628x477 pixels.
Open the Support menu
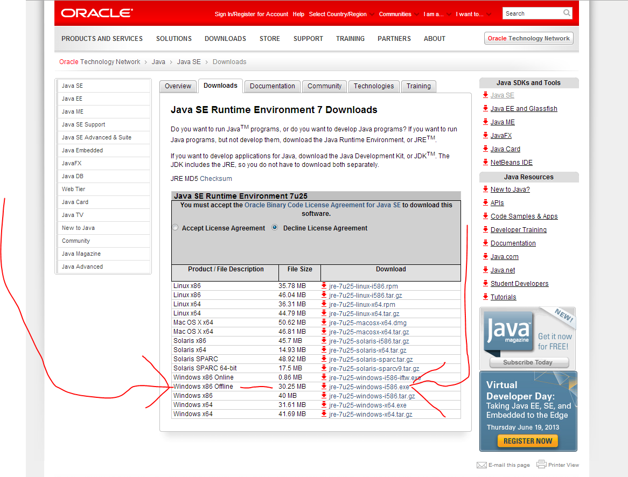pyautogui.click(x=308, y=38)
